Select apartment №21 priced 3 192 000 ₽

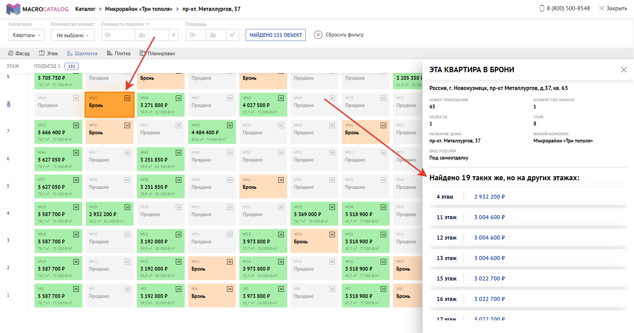(161, 241)
